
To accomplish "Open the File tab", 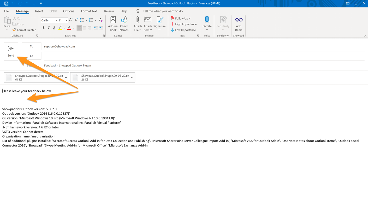I will pyautogui.click(x=6, y=11).
